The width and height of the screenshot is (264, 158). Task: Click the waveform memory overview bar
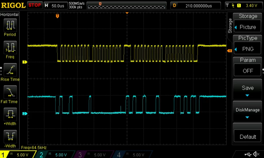click(127, 5)
